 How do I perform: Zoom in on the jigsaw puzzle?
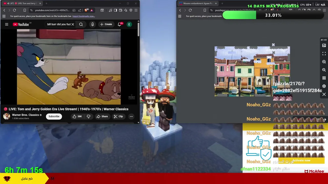coord(324,62)
